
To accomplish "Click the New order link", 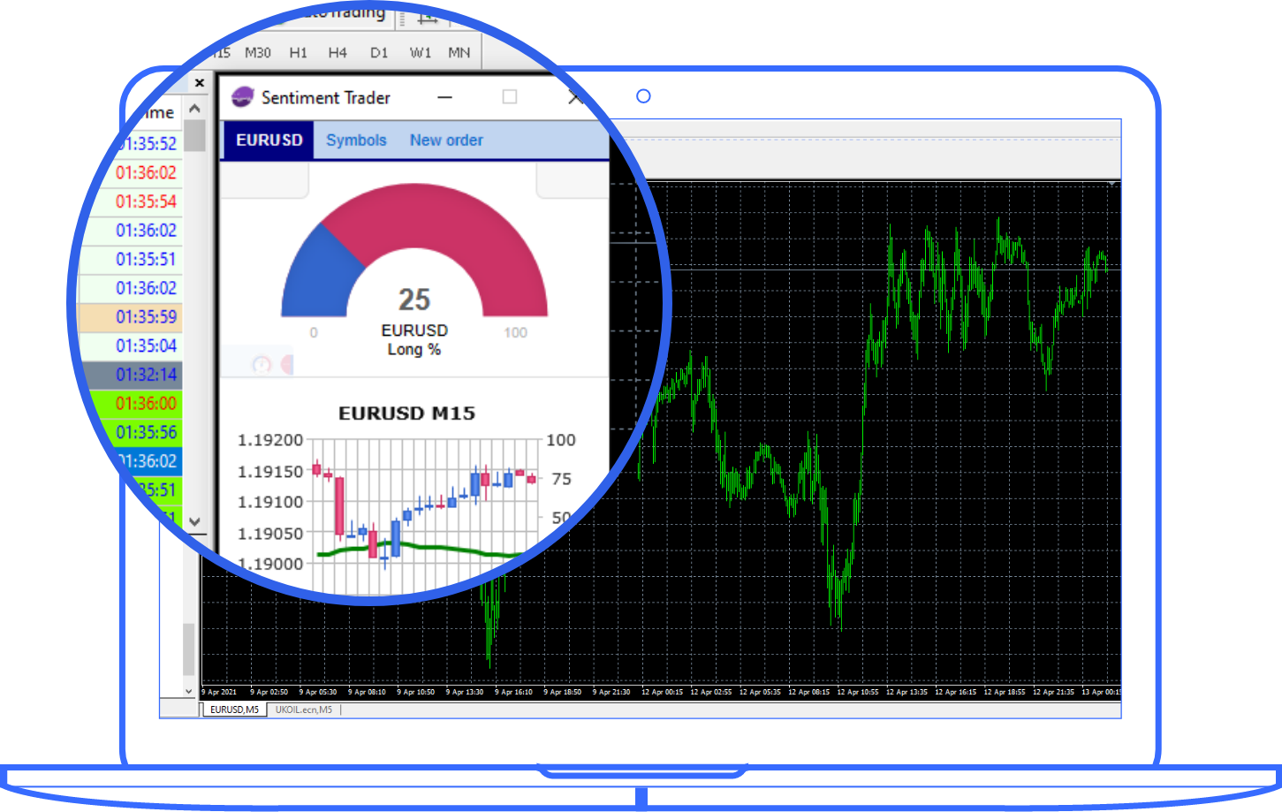I will (x=446, y=140).
